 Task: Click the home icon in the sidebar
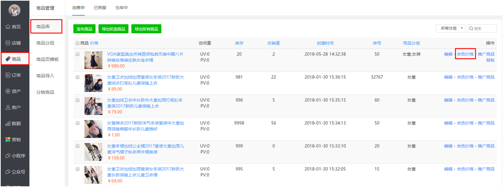coord(8,27)
